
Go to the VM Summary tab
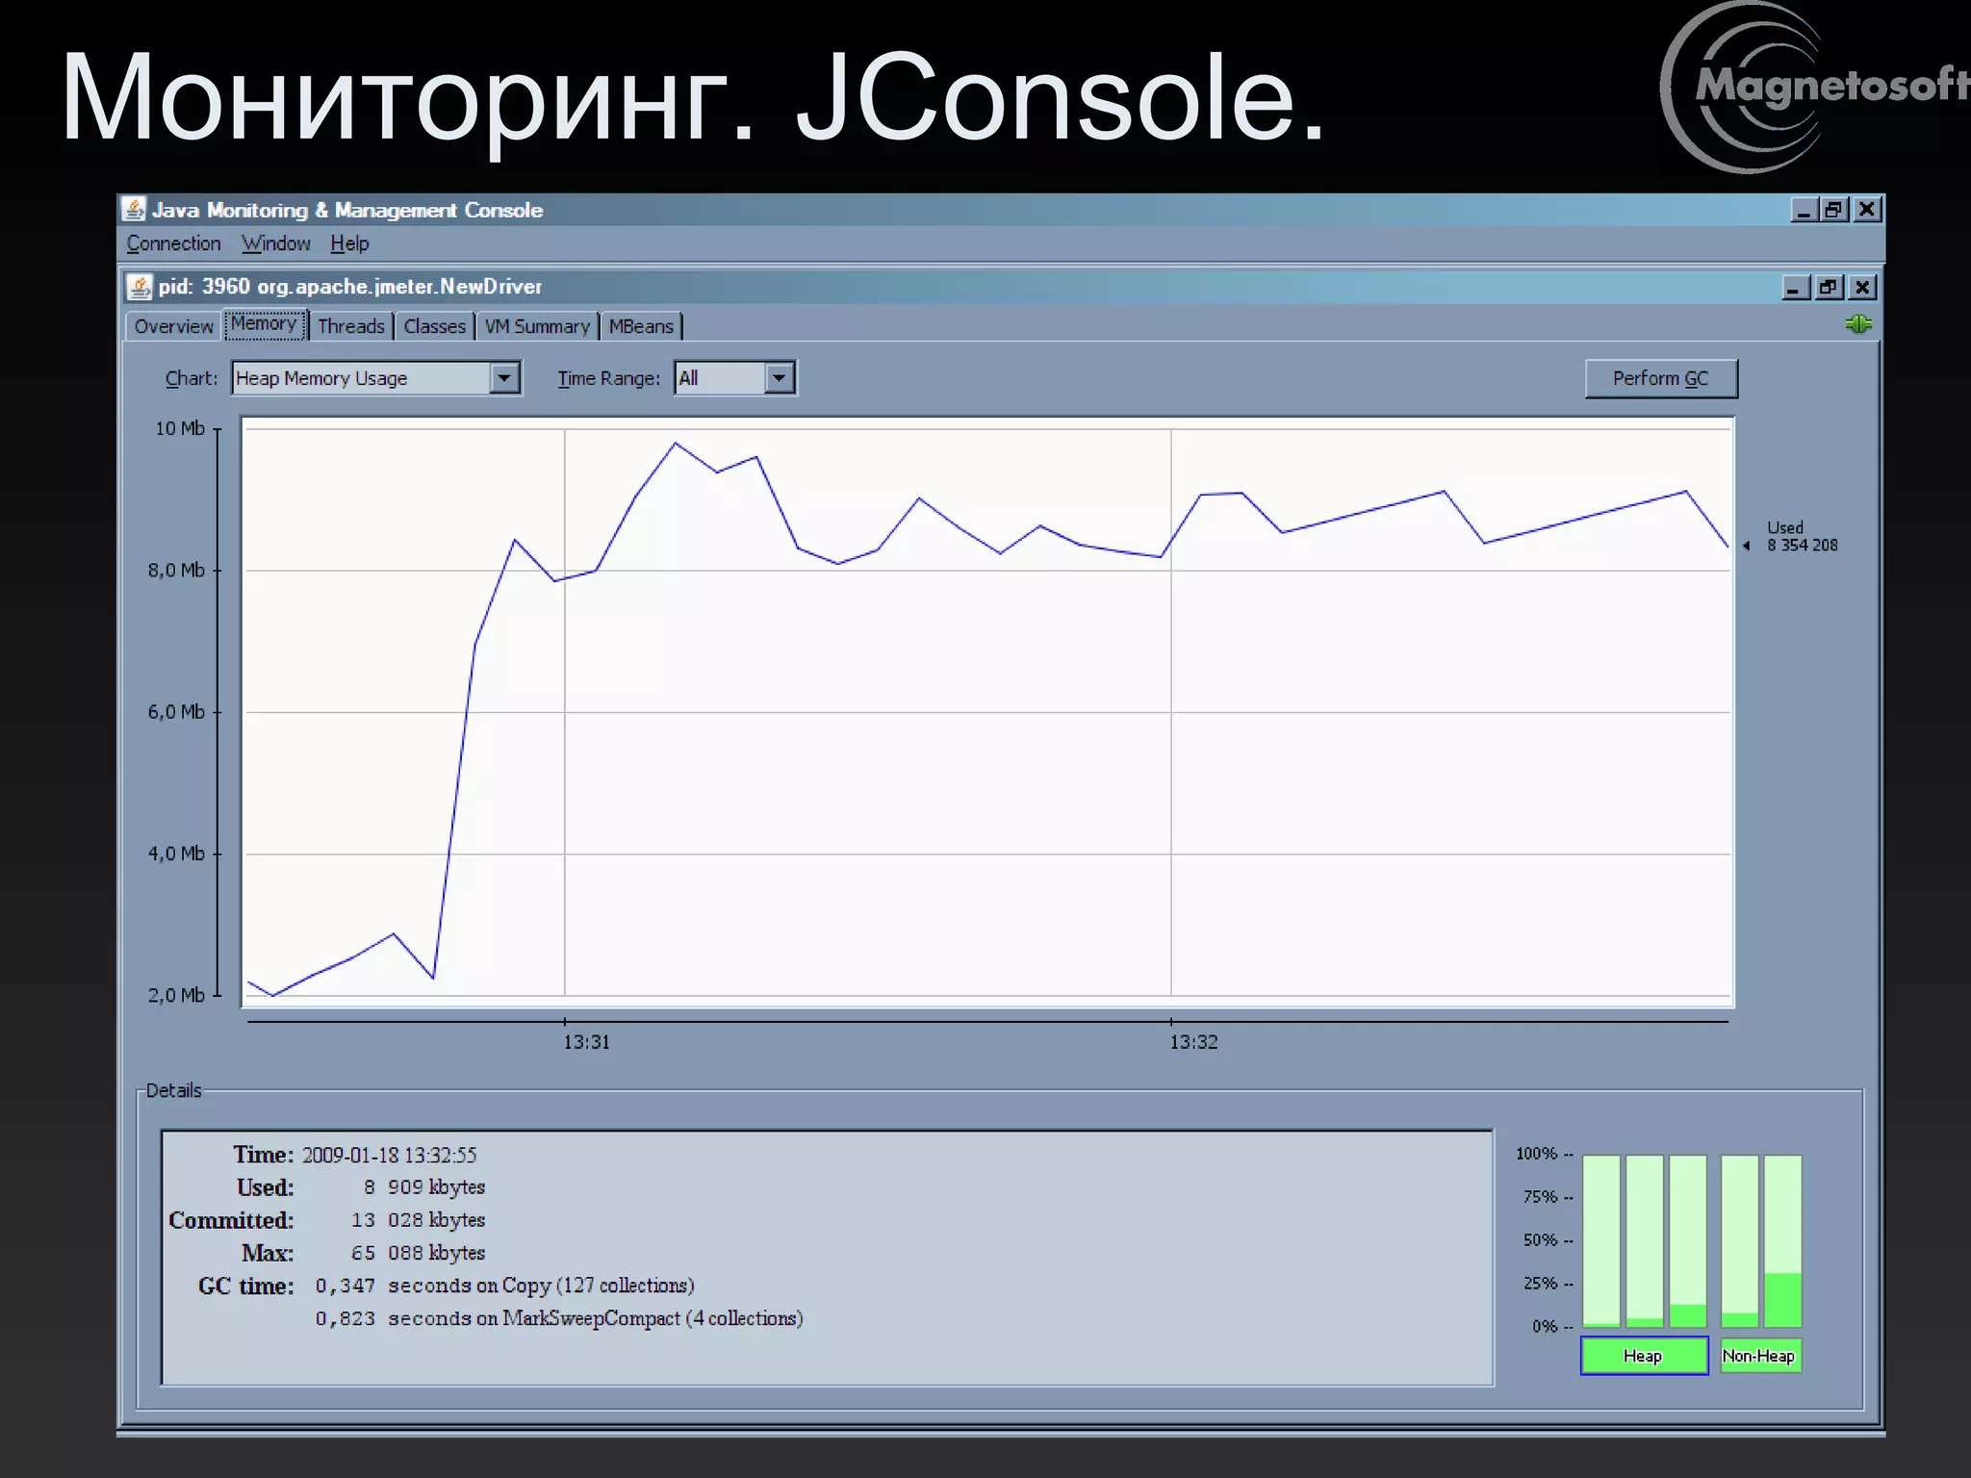(x=537, y=326)
